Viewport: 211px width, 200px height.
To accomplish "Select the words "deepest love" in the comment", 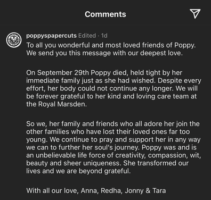I will point(161,53).
